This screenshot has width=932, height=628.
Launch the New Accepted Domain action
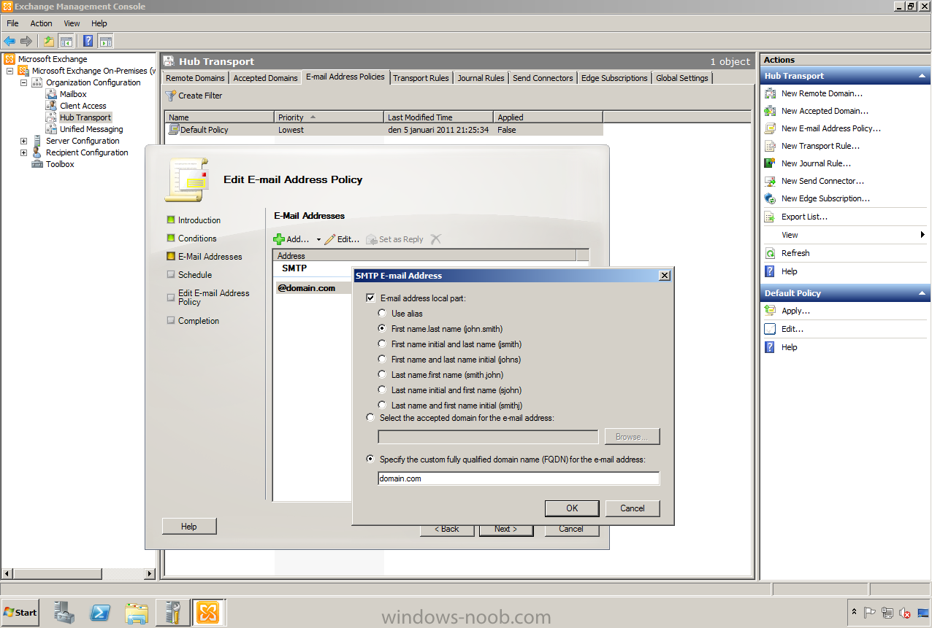coord(825,111)
